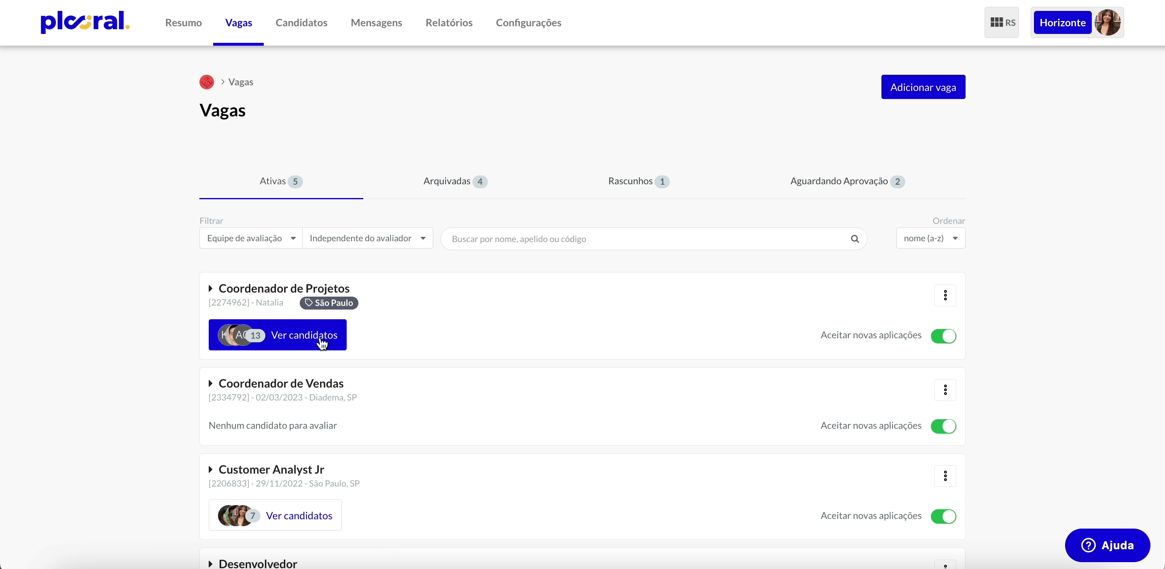Click the red company breadcrumb icon
The image size is (1165, 569).
click(207, 82)
